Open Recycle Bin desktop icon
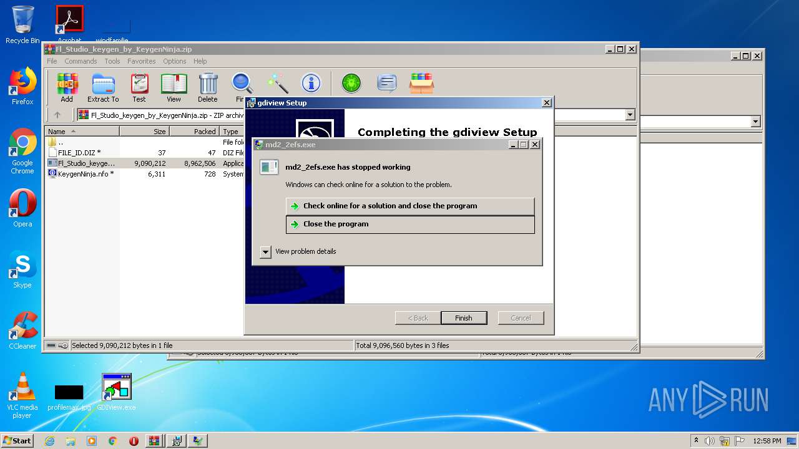 22,24
